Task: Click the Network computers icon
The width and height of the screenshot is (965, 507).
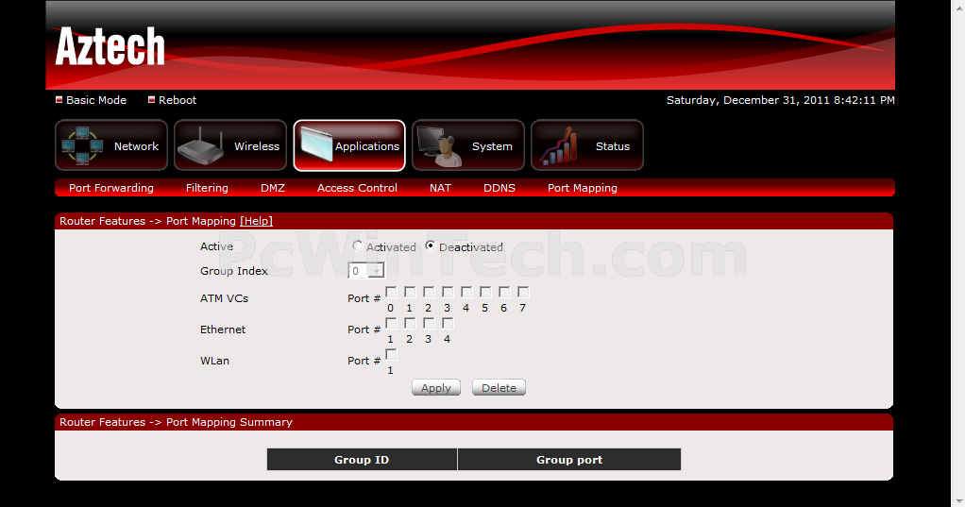Action: pos(82,145)
